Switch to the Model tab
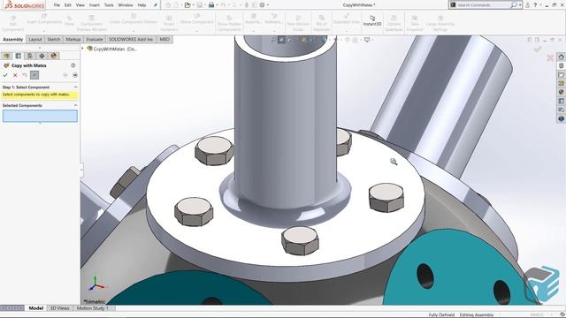This screenshot has height=318, width=566. [x=36, y=308]
